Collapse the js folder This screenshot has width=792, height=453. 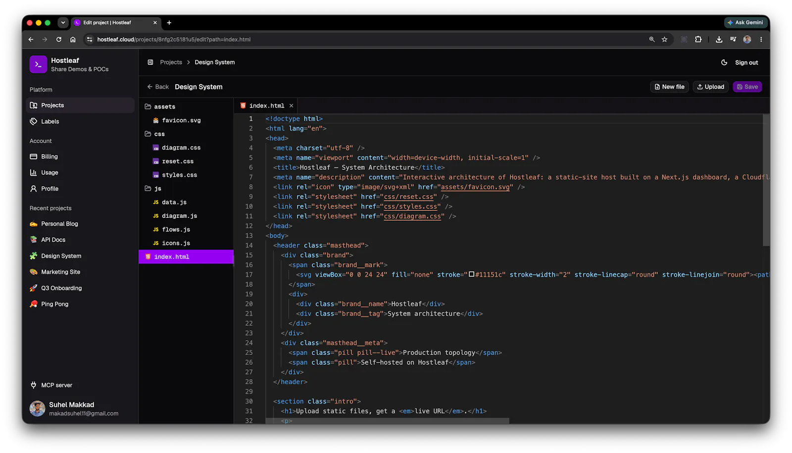tap(186, 188)
